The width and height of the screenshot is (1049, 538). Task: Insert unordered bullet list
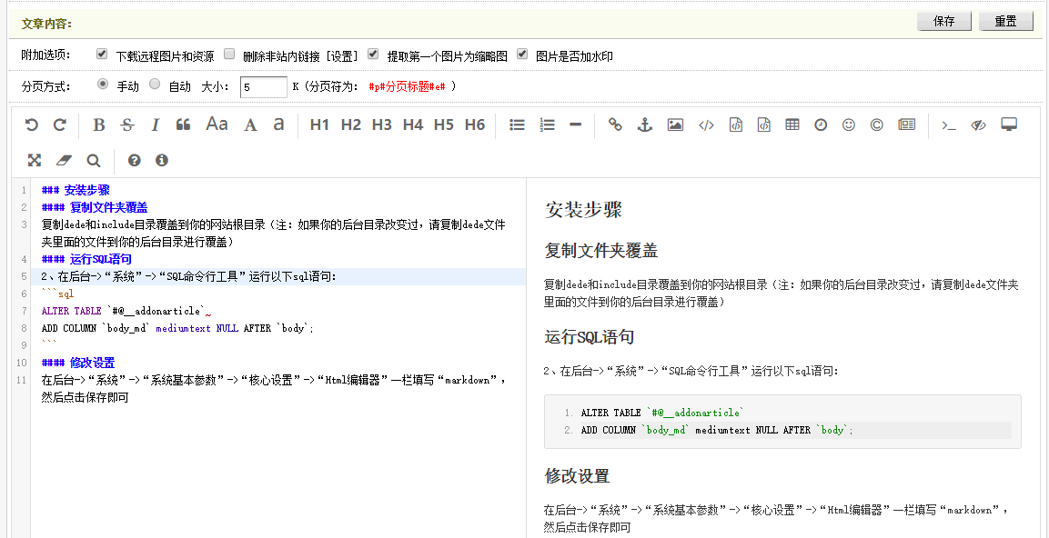[x=517, y=125]
